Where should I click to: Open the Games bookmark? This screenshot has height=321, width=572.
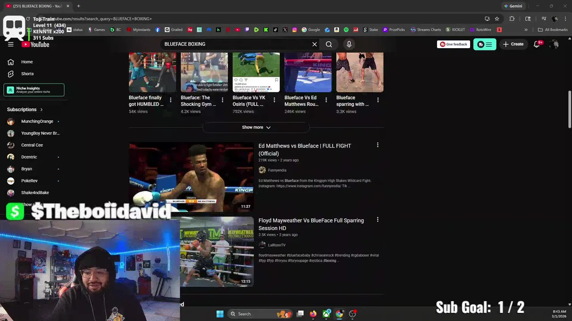[97, 30]
